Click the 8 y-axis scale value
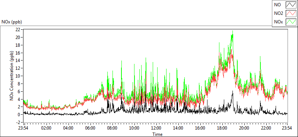298x137 pixels. tap(19, 84)
